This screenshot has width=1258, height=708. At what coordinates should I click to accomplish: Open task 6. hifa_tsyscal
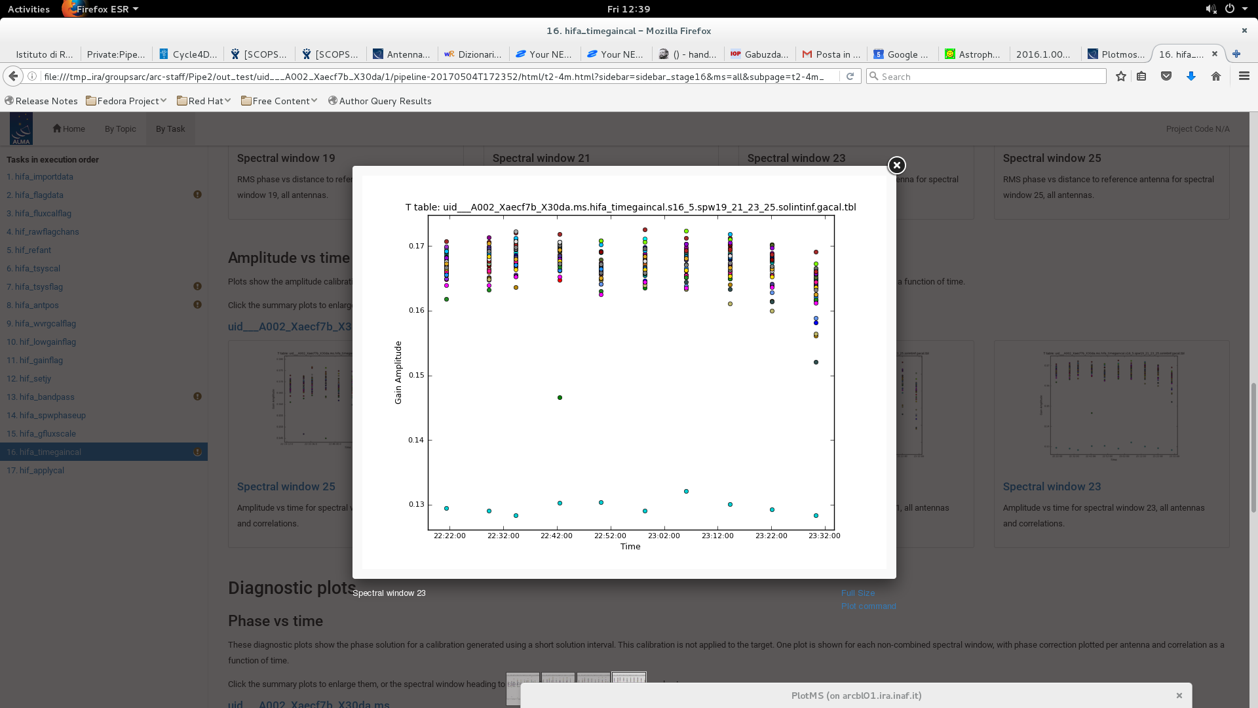33,268
